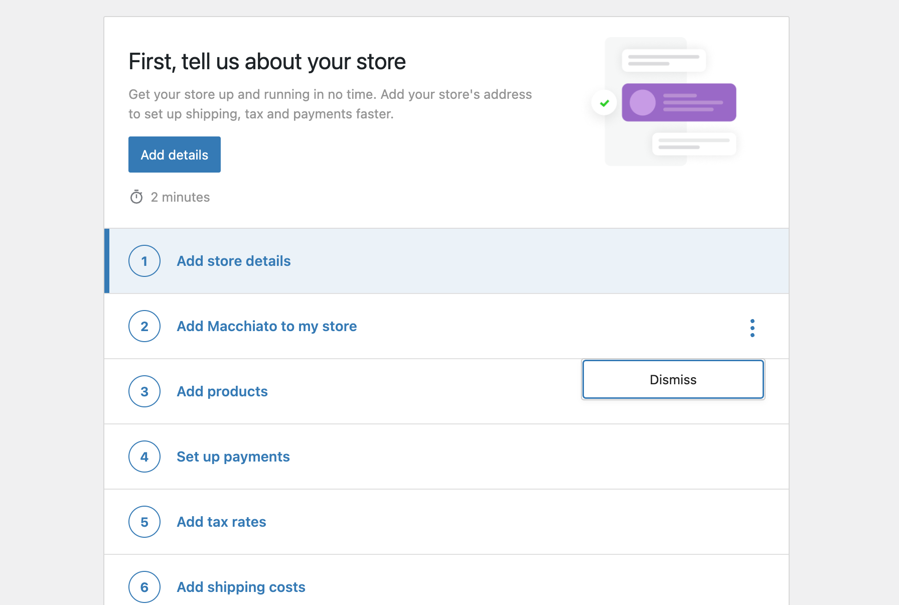Click the green checkmark badge in illustration
The width and height of the screenshot is (899, 605).
point(605,103)
